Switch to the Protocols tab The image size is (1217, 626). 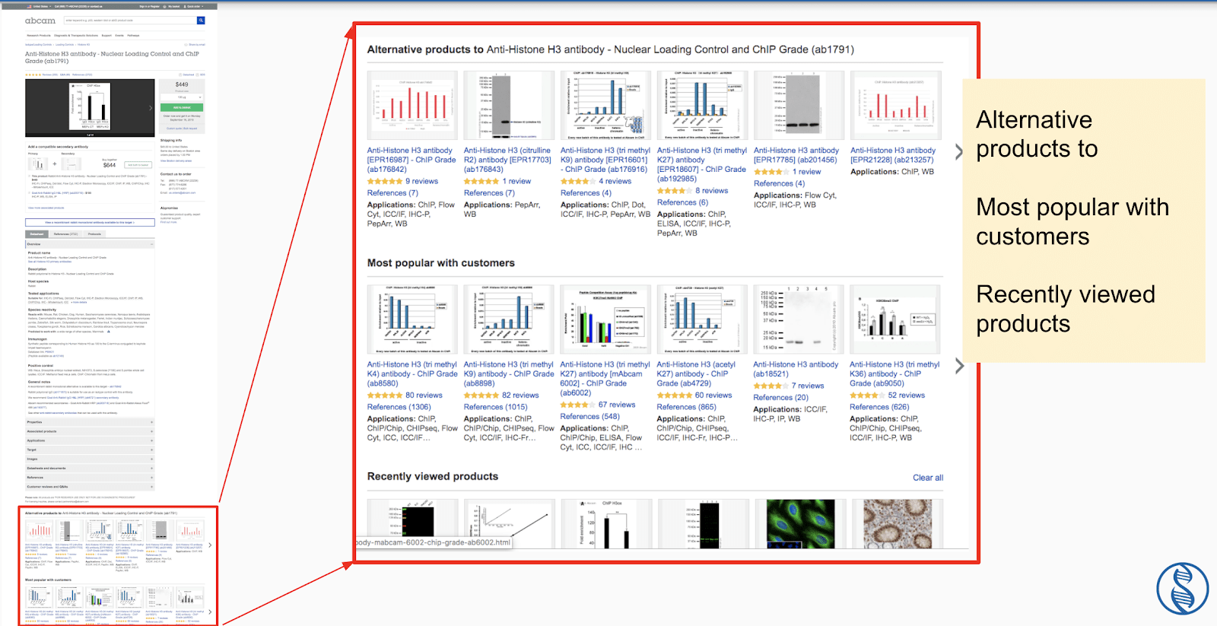coord(94,234)
